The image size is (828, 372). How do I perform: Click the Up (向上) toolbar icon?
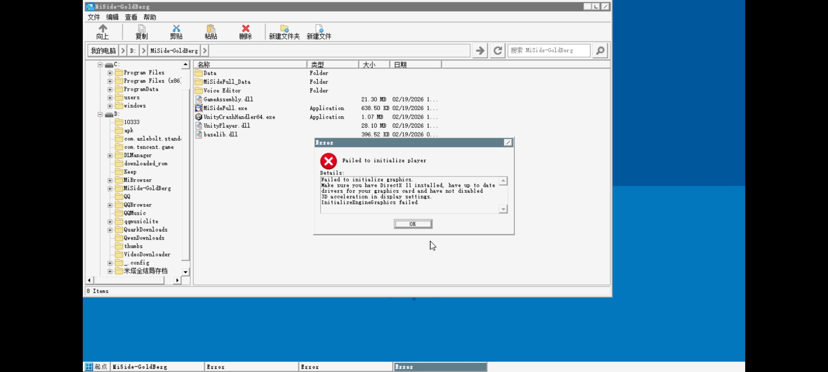(x=102, y=29)
